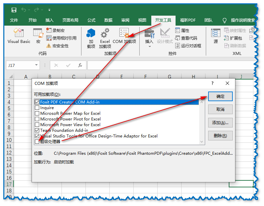The height and width of the screenshot is (206, 264).
Task: Click the add-in list scroll up arrow
Action: (202, 102)
